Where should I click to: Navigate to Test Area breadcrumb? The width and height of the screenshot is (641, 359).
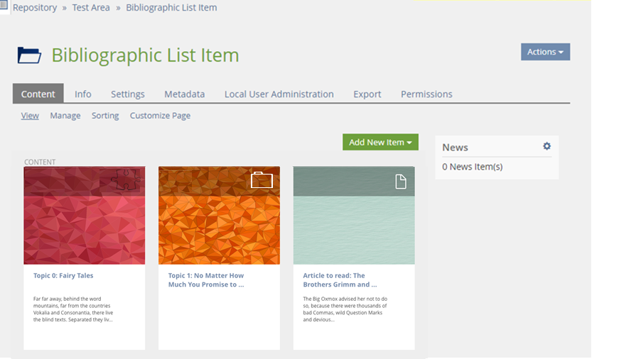[x=91, y=8]
